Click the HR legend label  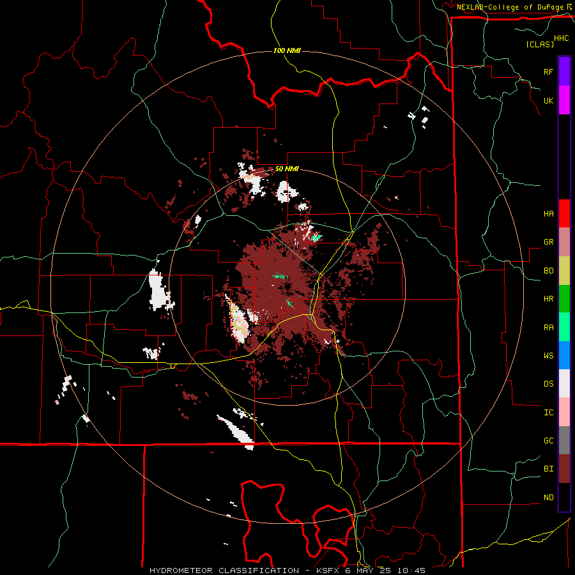(548, 299)
